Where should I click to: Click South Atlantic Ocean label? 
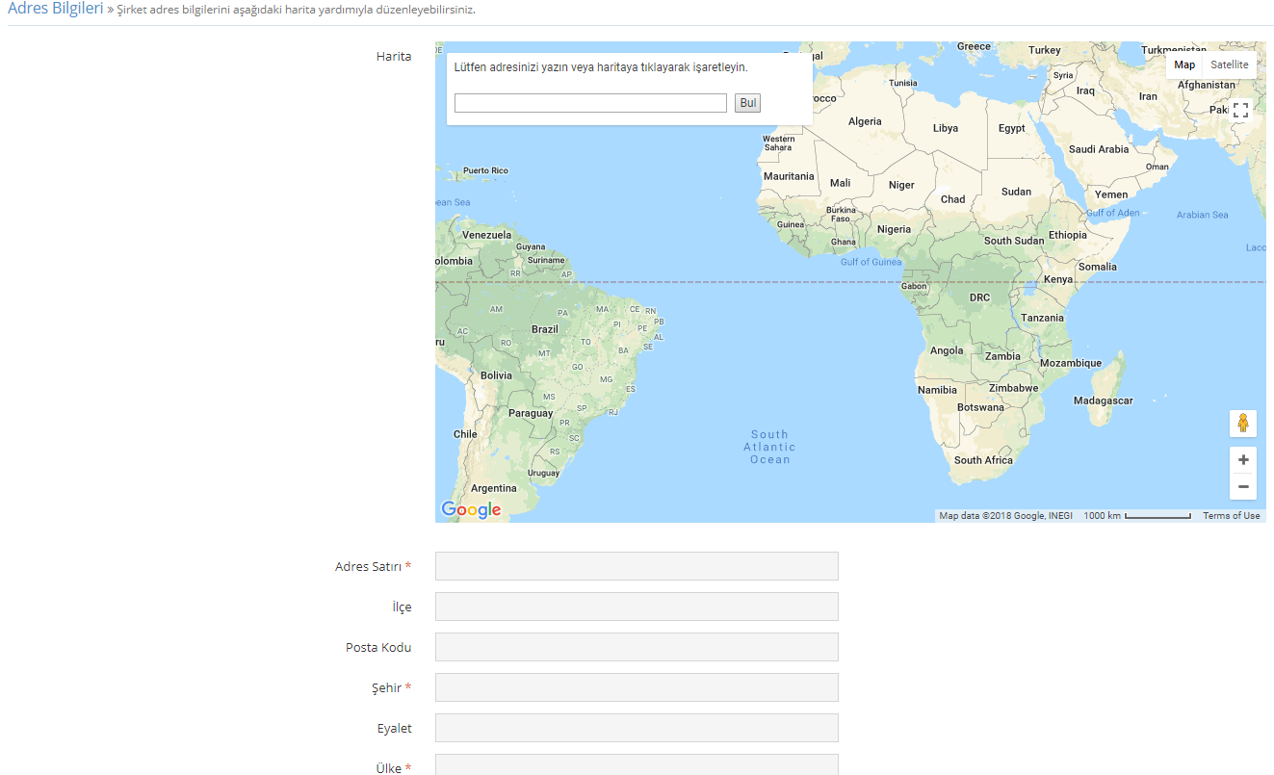769,447
